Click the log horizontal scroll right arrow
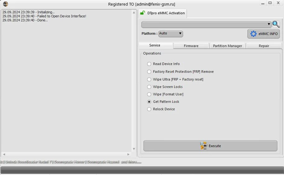The image size is (284, 175). [x=128, y=154]
